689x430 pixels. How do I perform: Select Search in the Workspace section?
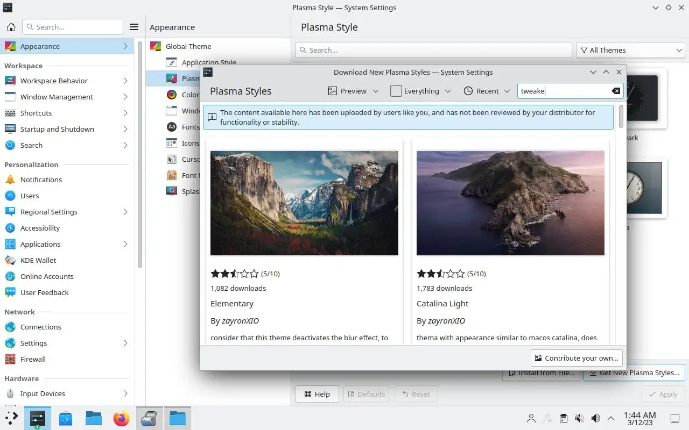pyautogui.click(x=67, y=145)
